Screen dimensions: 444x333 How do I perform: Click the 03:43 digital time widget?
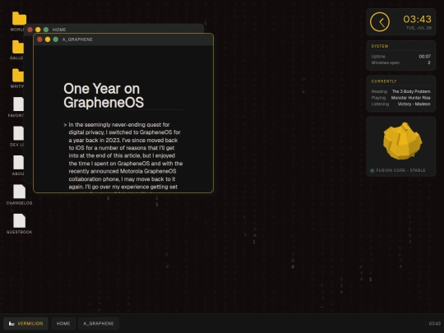click(417, 19)
